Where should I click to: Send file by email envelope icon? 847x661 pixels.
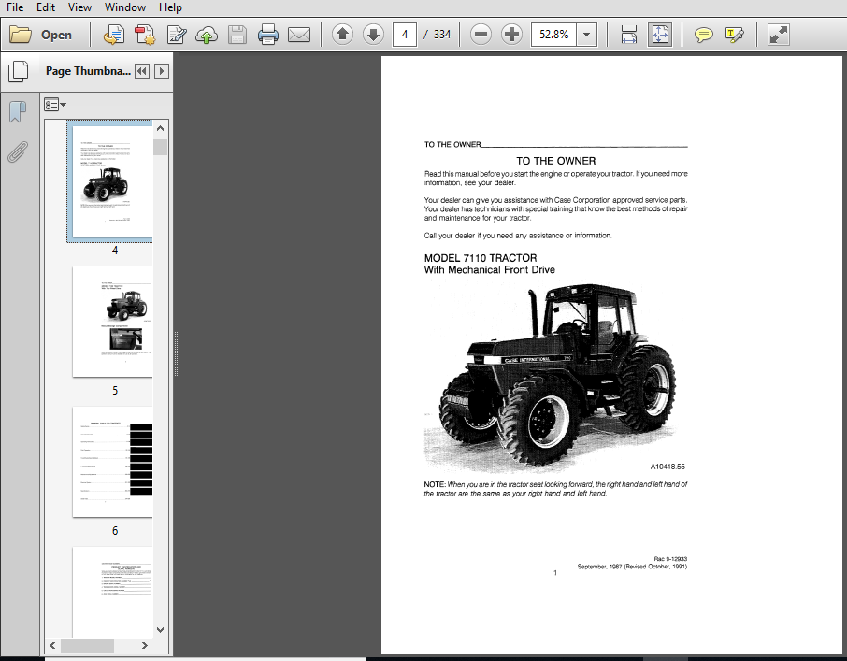(299, 36)
